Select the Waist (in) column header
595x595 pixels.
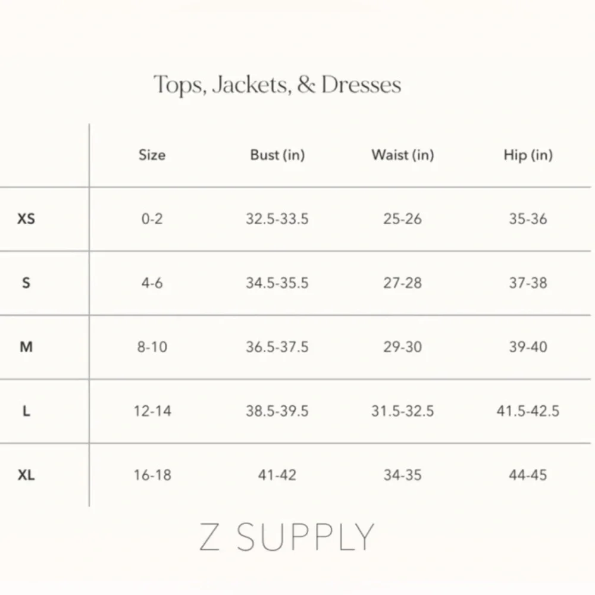(403, 155)
